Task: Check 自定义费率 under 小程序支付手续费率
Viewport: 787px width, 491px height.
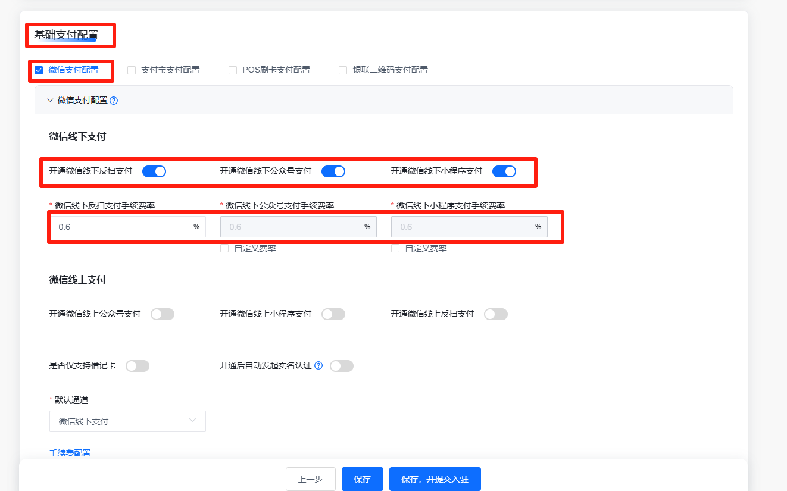Action: pos(395,249)
